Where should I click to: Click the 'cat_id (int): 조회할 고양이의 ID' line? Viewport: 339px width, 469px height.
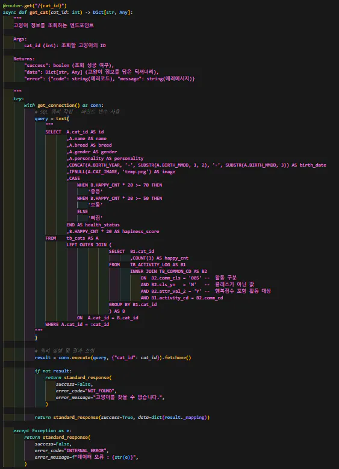click(65, 46)
